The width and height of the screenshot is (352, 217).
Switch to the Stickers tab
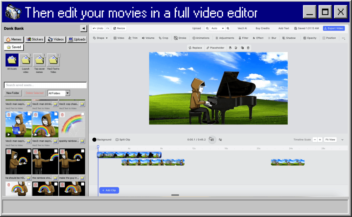(35, 39)
